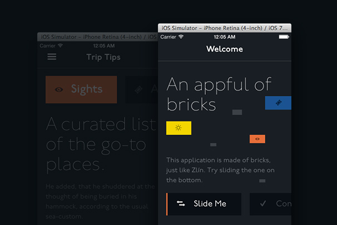Screen dimensions: 337x225
Task: Click the Wi-Fi icon in Welcome screen status bar
Action: pos(181,37)
